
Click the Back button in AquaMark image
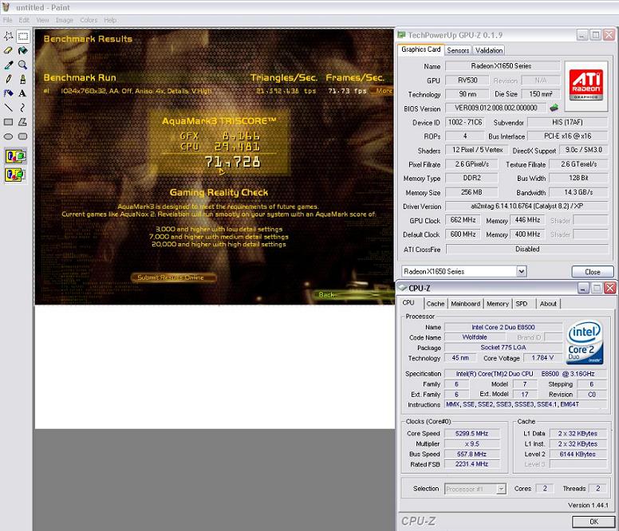354,295
